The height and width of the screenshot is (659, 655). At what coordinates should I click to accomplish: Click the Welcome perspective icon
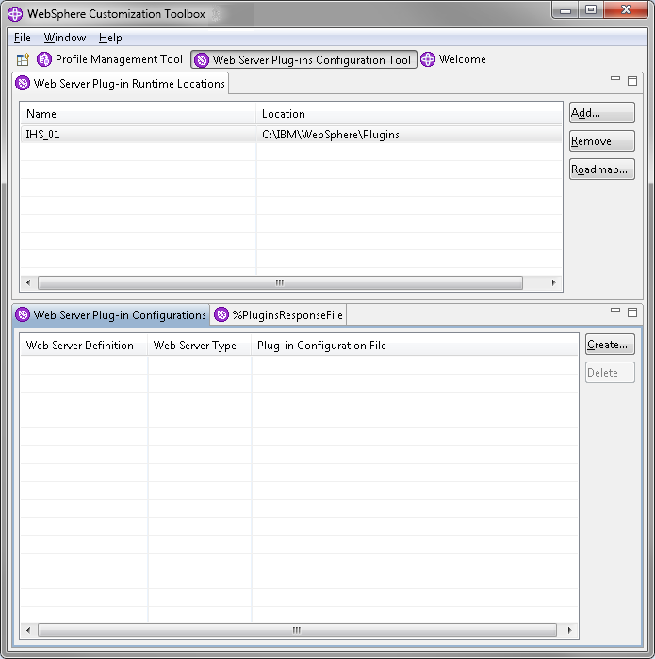click(x=428, y=59)
